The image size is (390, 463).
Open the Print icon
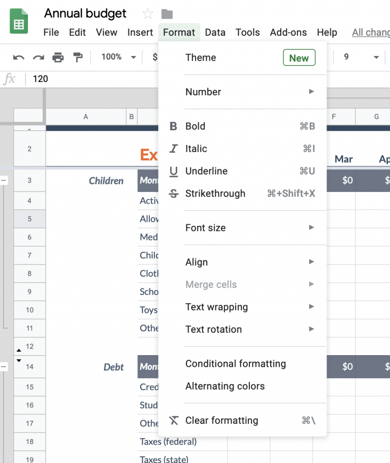pyautogui.click(x=57, y=57)
